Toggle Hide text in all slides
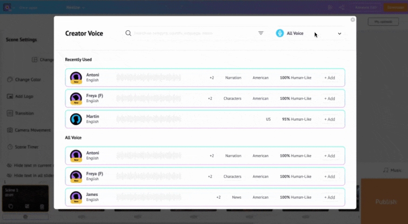 click(30, 175)
